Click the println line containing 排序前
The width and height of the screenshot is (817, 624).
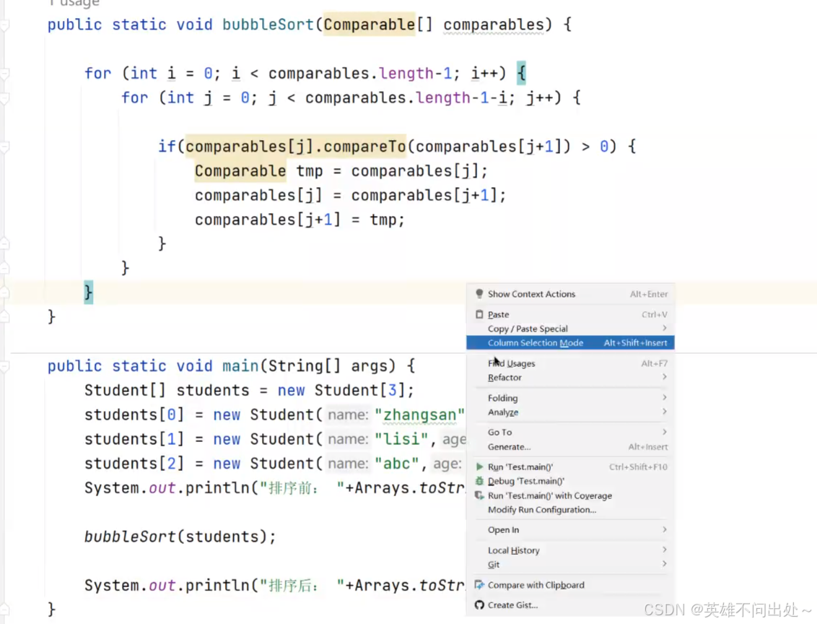pos(274,488)
